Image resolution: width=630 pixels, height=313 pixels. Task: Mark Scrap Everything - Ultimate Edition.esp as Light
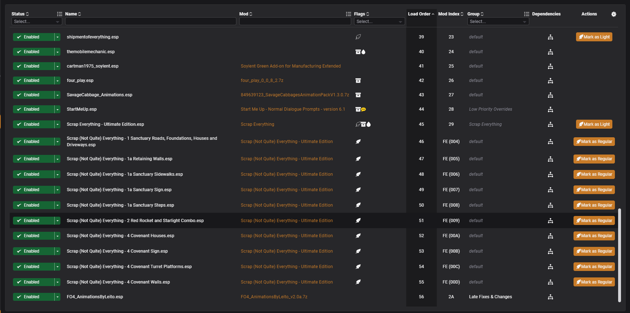pos(594,124)
